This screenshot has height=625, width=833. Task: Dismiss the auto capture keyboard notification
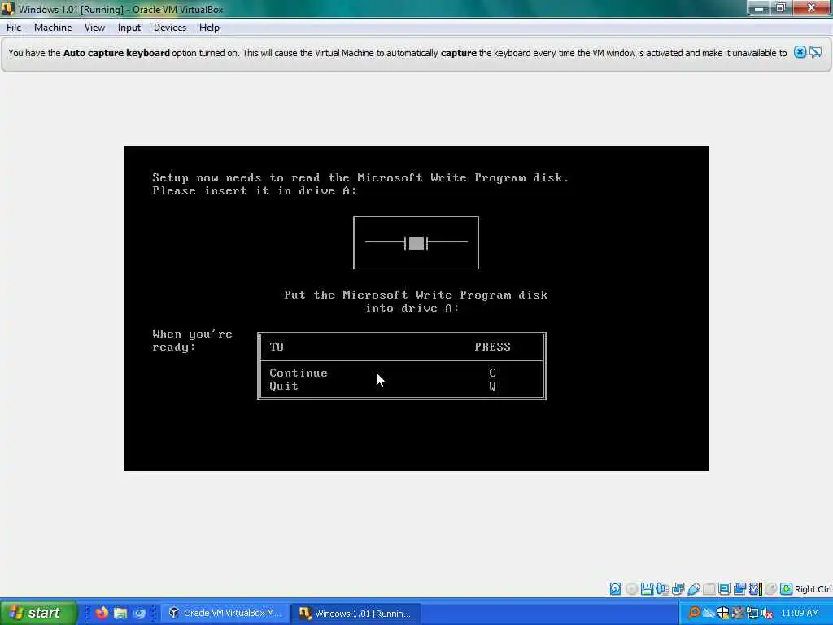(x=800, y=52)
